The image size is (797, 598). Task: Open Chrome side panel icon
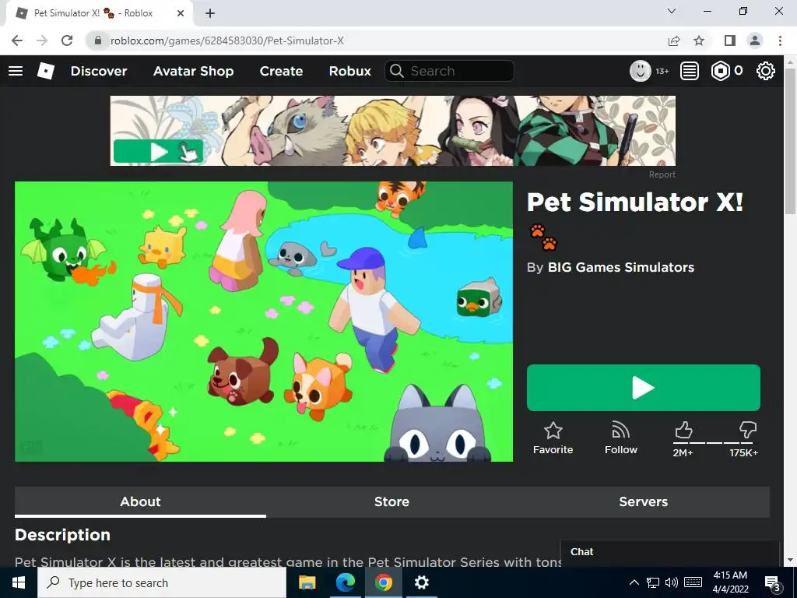coord(730,40)
